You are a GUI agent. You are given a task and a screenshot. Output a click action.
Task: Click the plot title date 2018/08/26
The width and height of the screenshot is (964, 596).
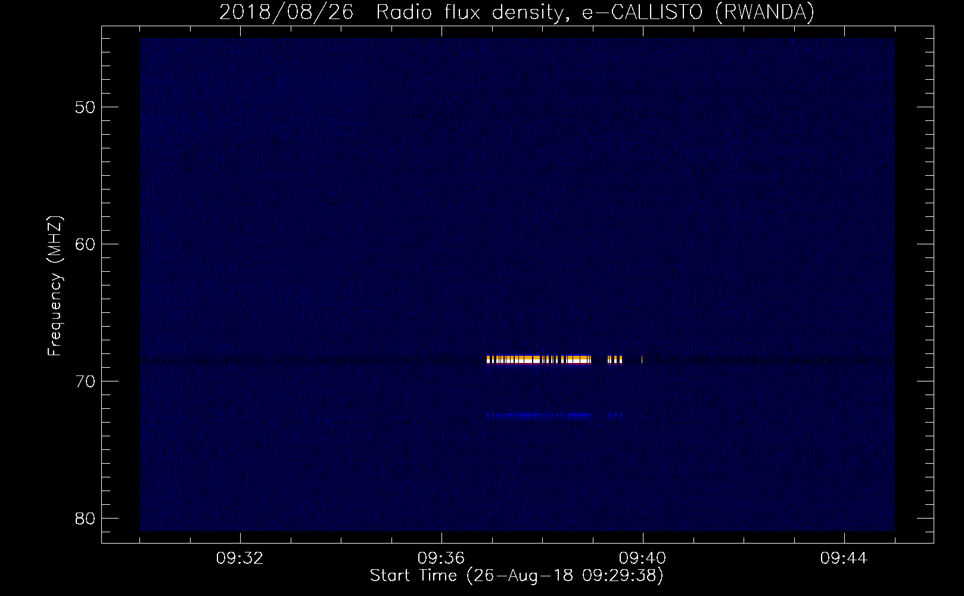click(x=286, y=12)
